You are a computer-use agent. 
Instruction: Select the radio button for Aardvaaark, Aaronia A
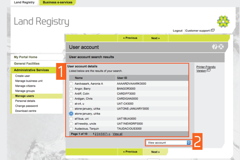click(x=71, y=84)
